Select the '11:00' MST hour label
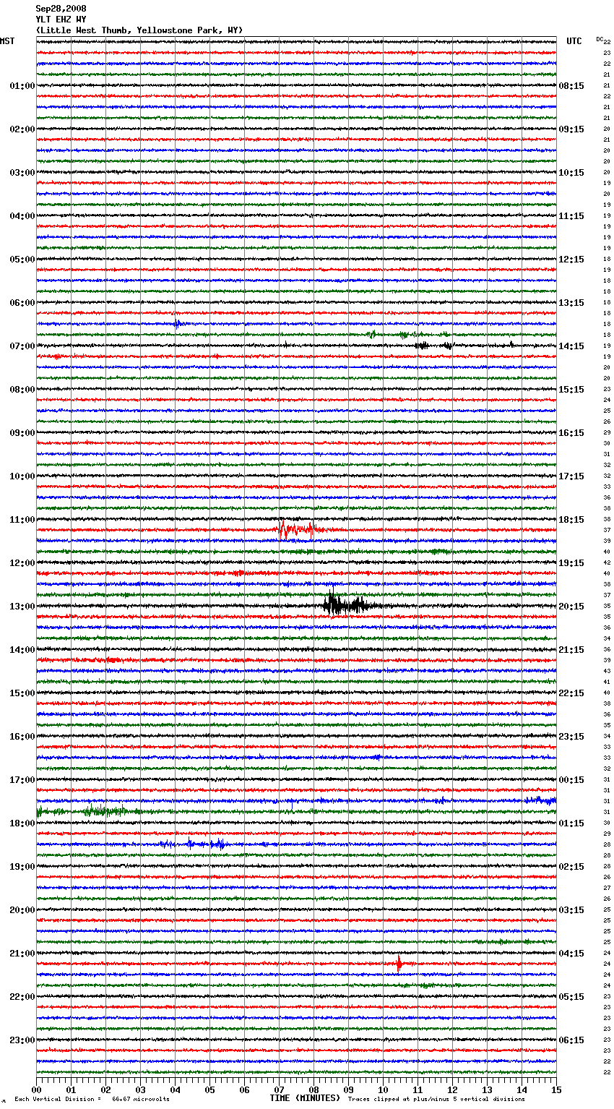Screen dimensions: 614x1109 pyautogui.click(x=22, y=520)
